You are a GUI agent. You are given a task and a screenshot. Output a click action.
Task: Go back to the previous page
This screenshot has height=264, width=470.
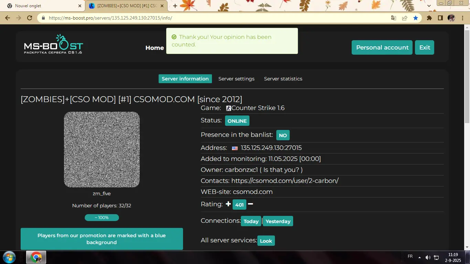(x=8, y=18)
